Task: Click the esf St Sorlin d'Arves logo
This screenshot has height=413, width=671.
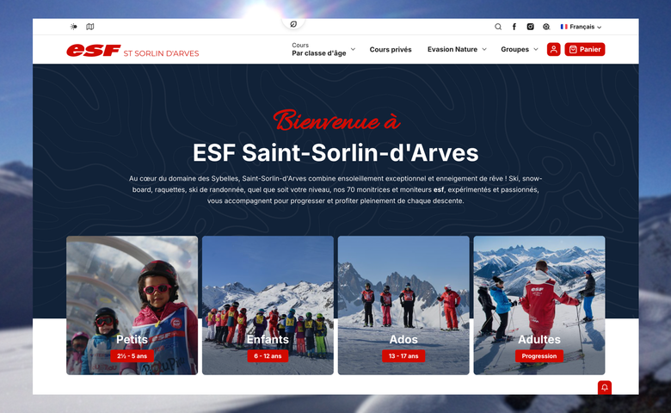Action: (132, 51)
